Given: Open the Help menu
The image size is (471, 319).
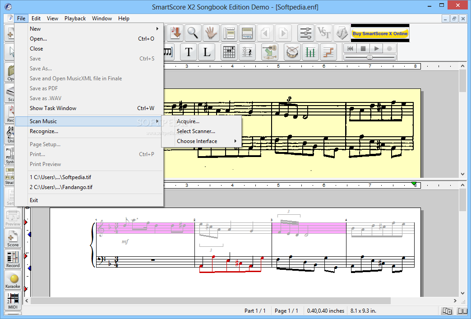Looking at the screenshot, I should [x=124, y=18].
